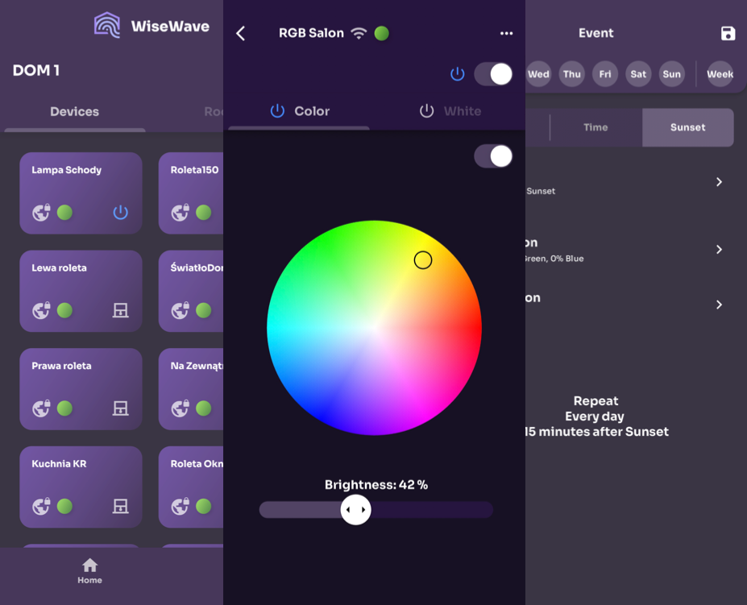Expand the Sunset setting row chevron
The height and width of the screenshot is (605, 747).
tap(719, 183)
